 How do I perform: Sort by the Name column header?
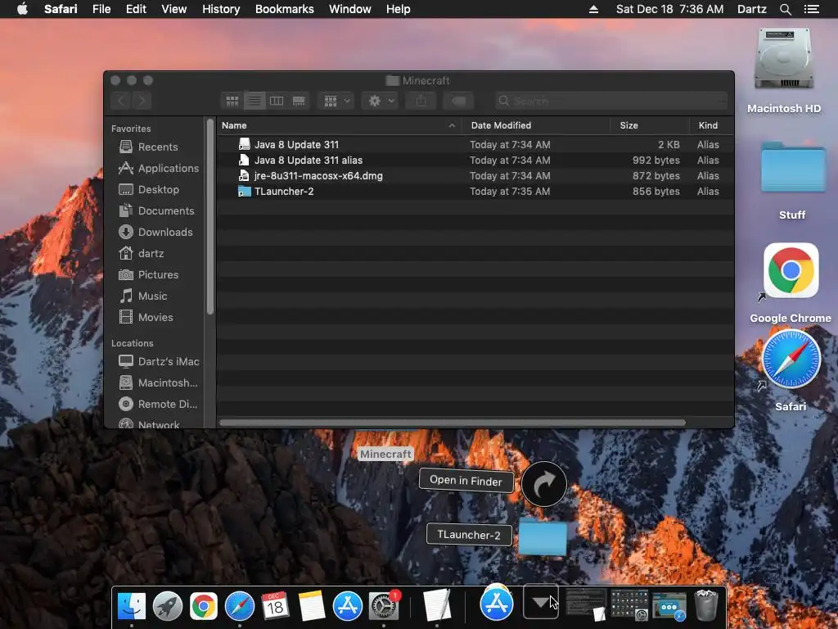pos(339,125)
